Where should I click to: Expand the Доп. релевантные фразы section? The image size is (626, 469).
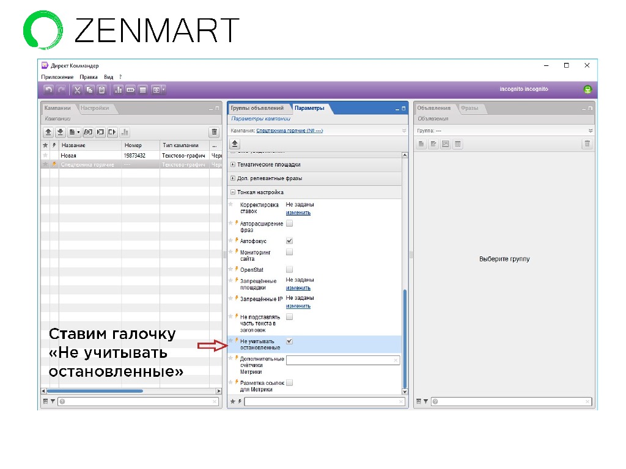click(x=233, y=178)
